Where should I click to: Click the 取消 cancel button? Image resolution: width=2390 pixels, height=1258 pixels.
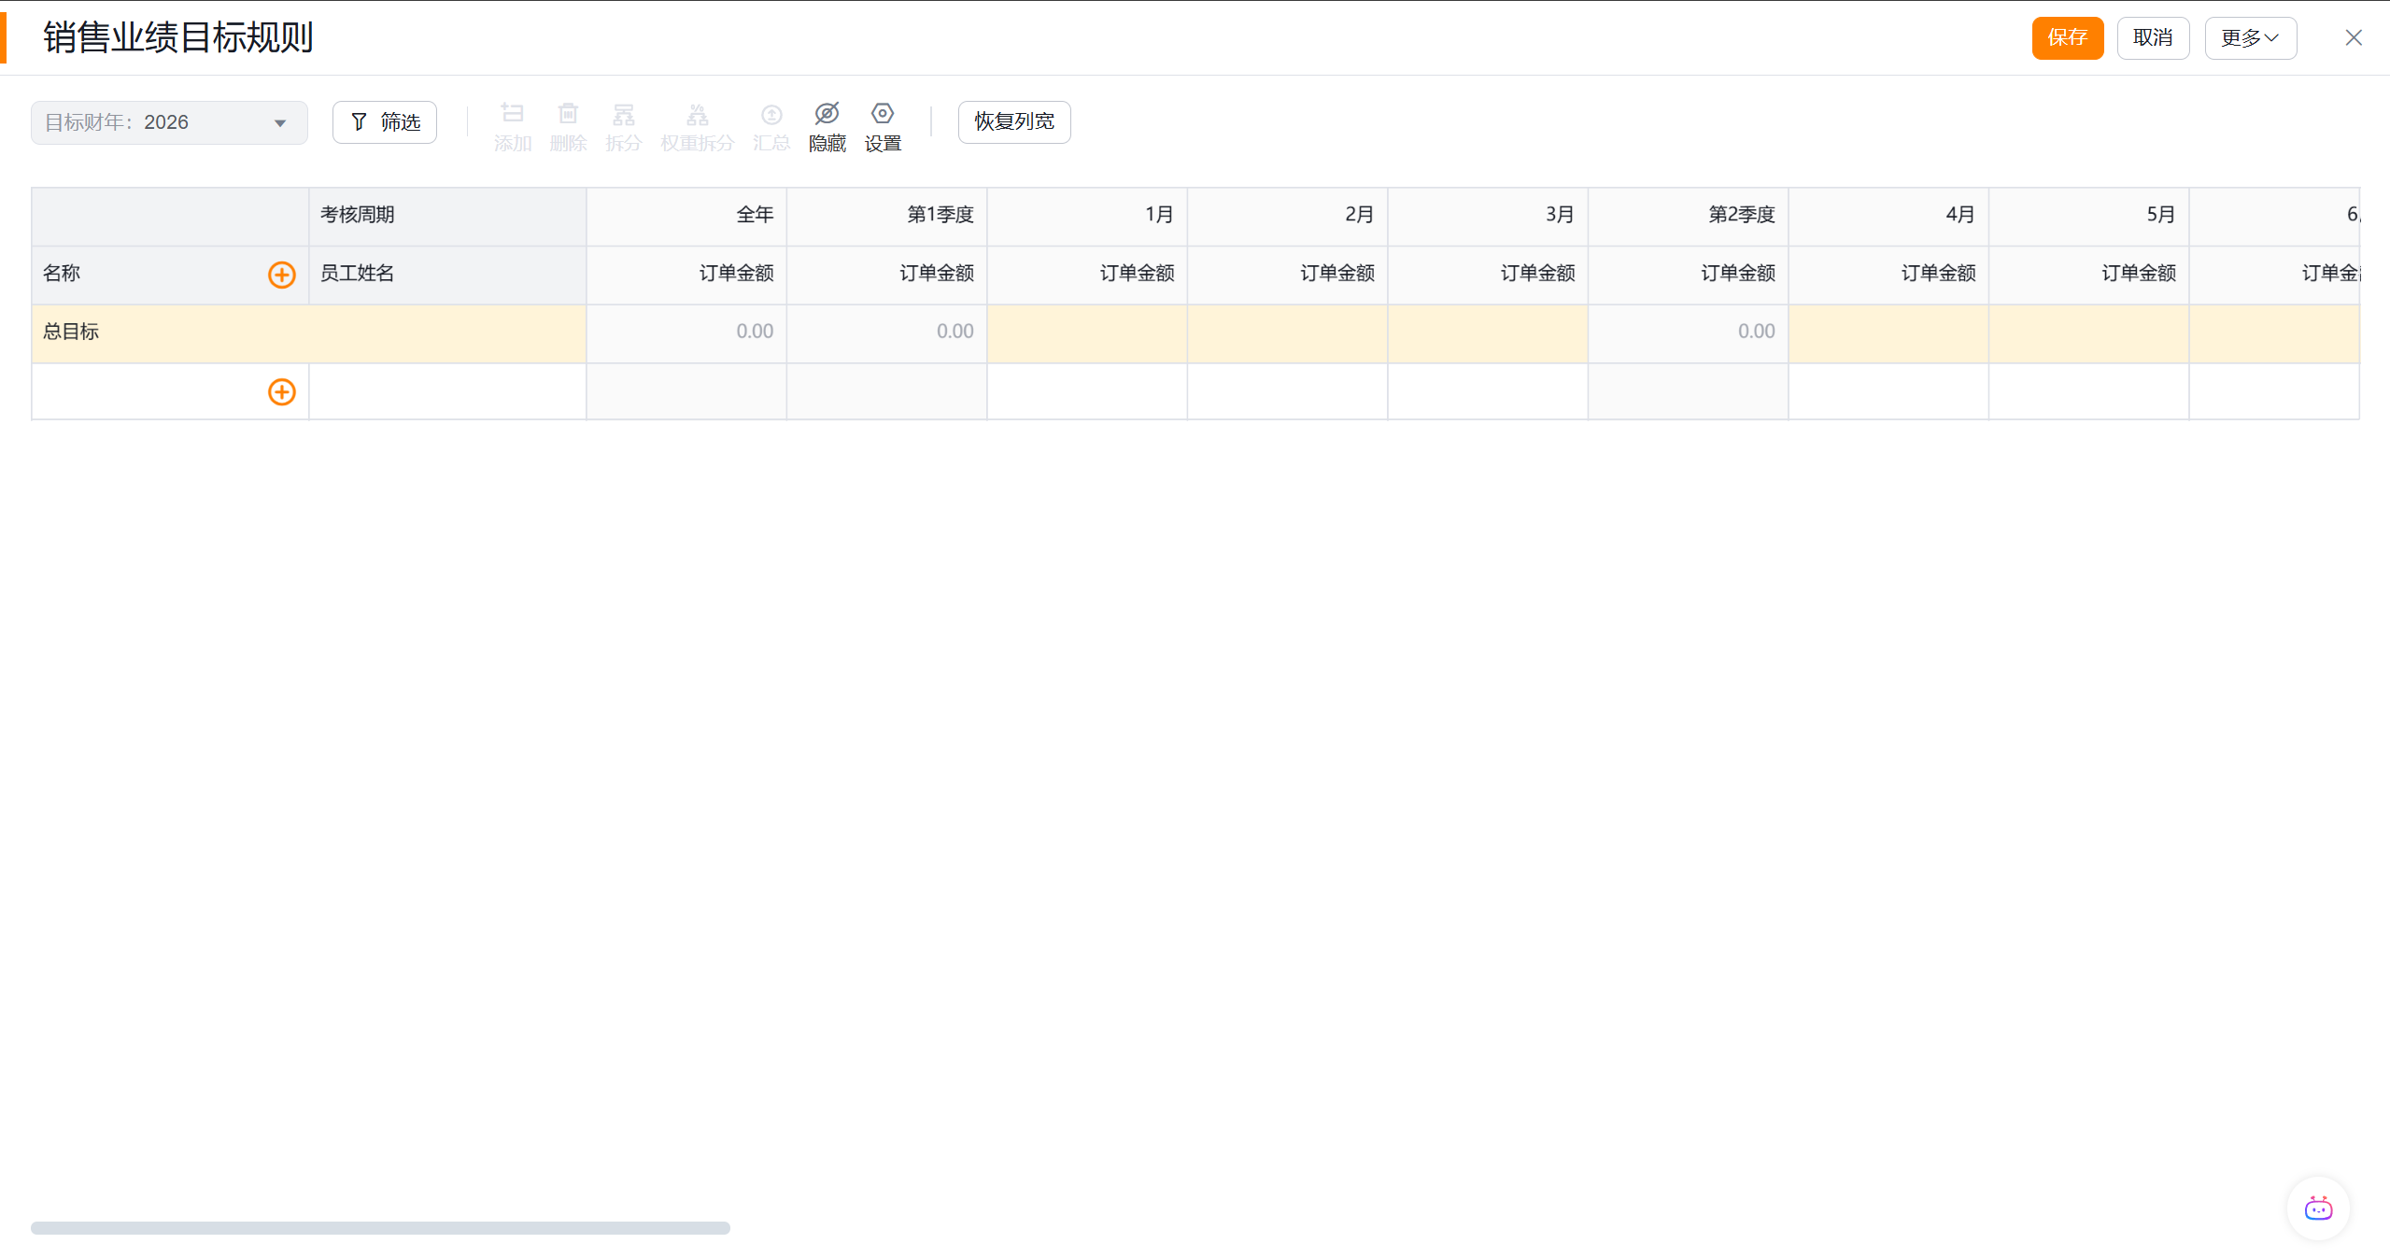2153,38
